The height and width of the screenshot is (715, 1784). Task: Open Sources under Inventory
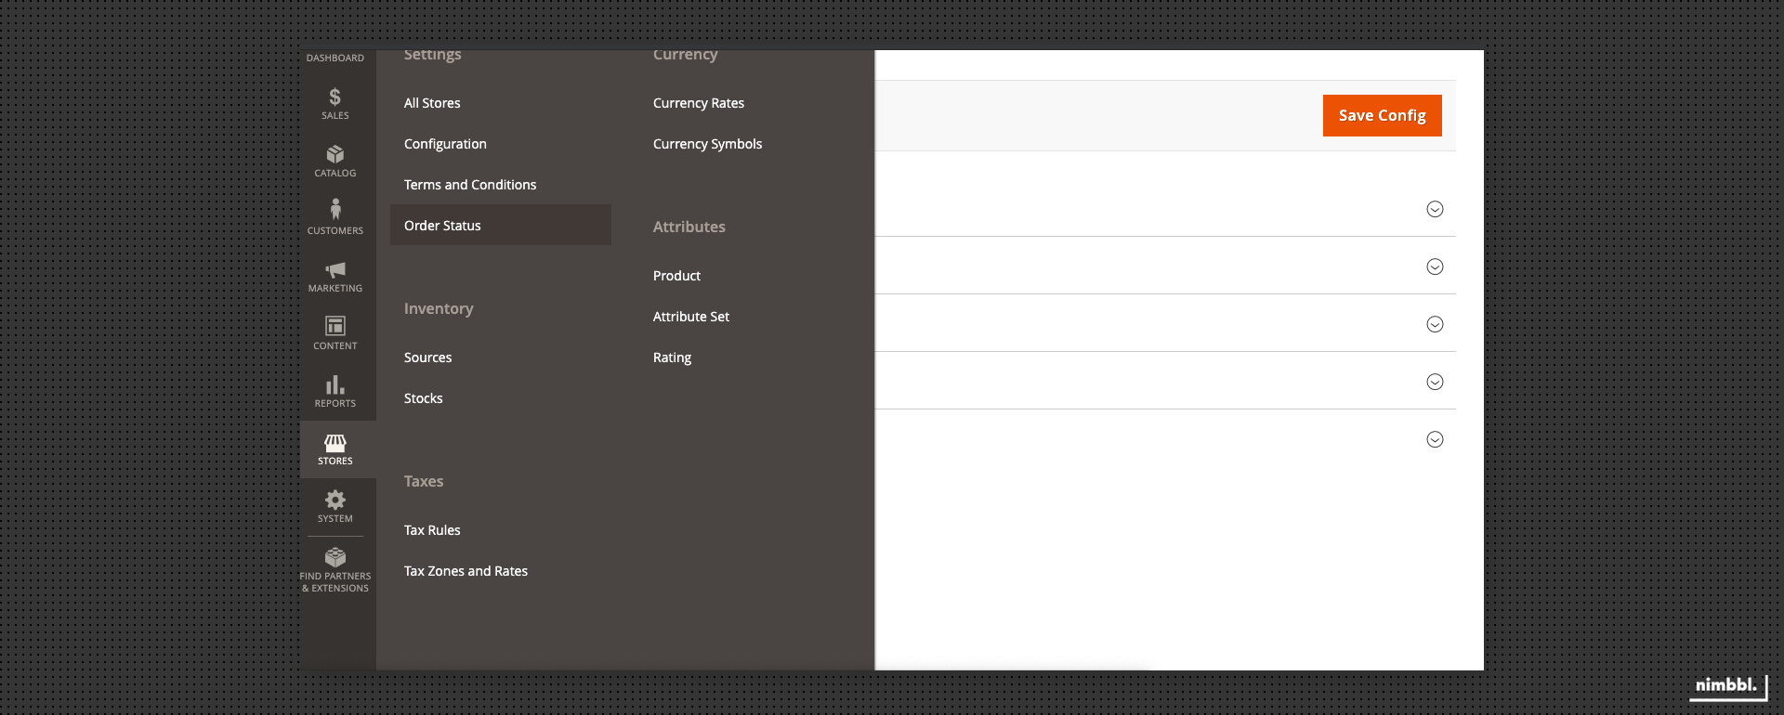coord(427,357)
